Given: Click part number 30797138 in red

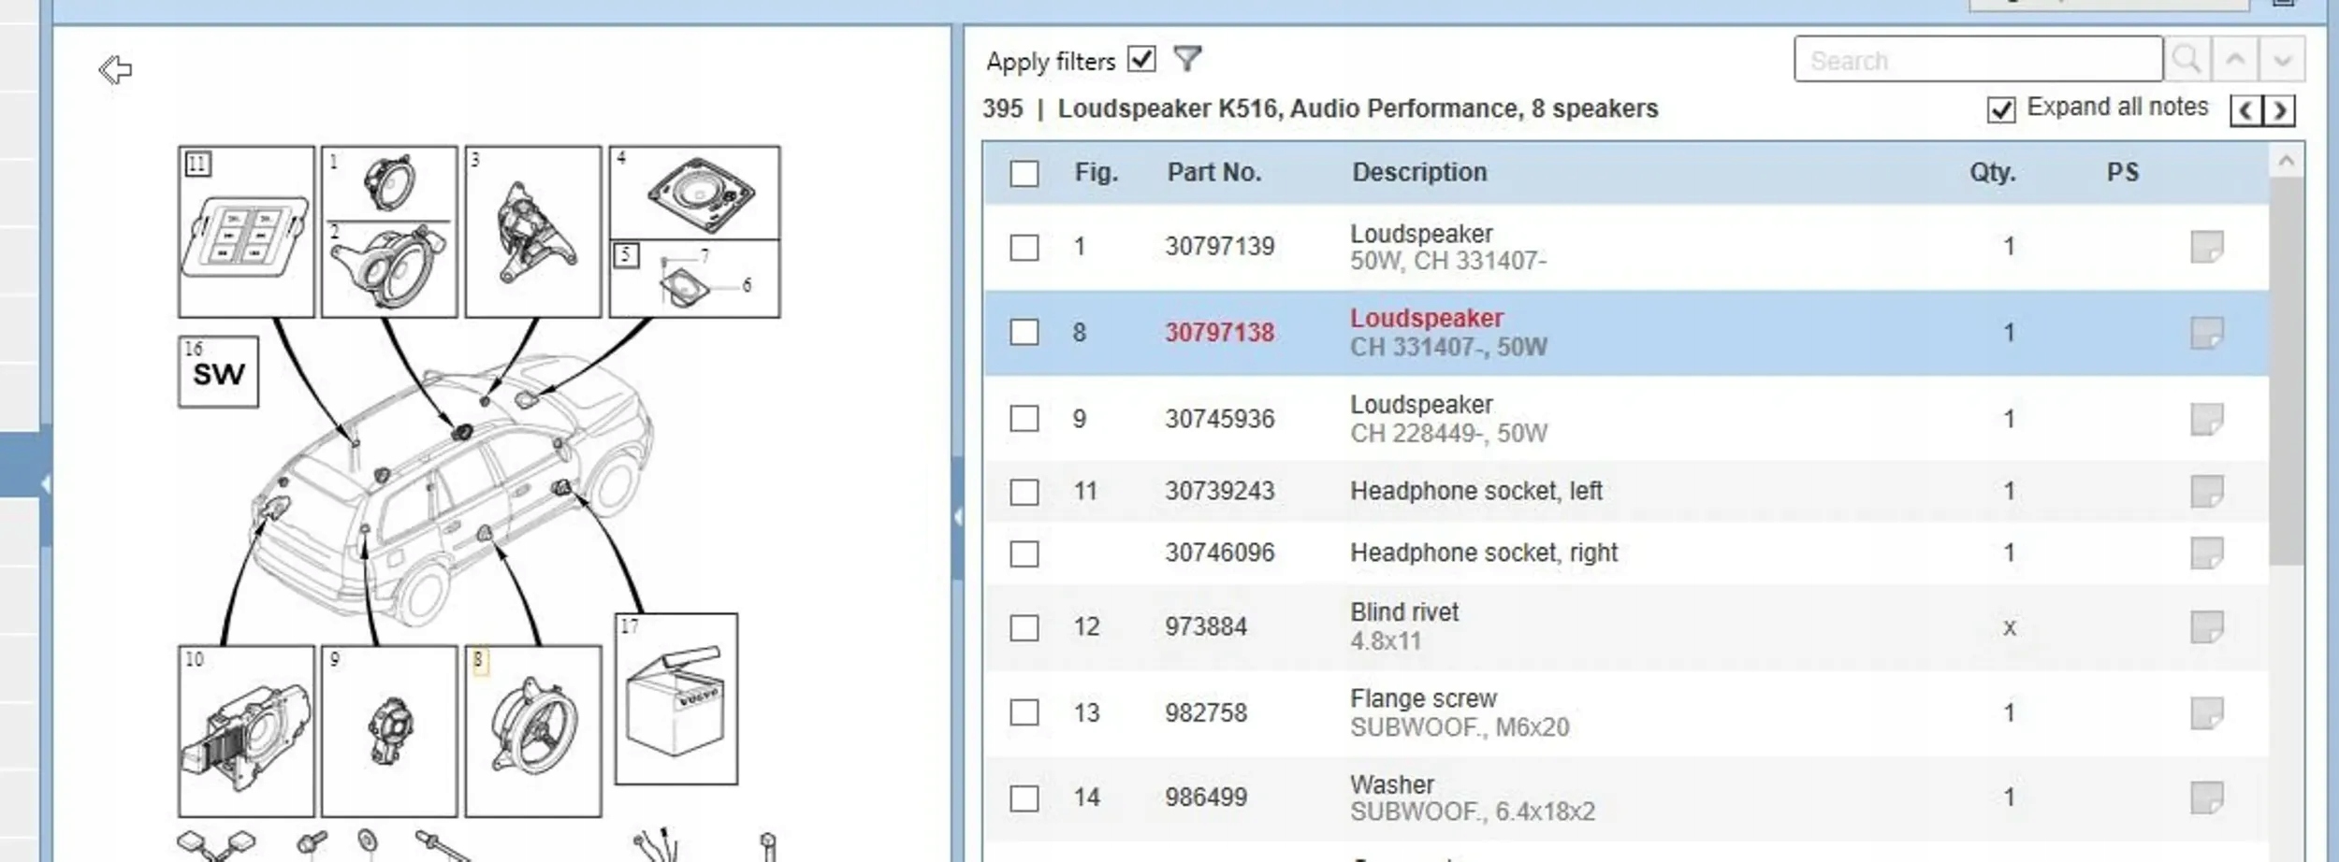Looking at the screenshot, I should point(1219,333).
